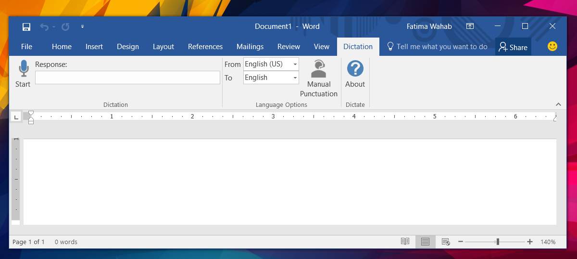Click the Share button

pos(513,47)
